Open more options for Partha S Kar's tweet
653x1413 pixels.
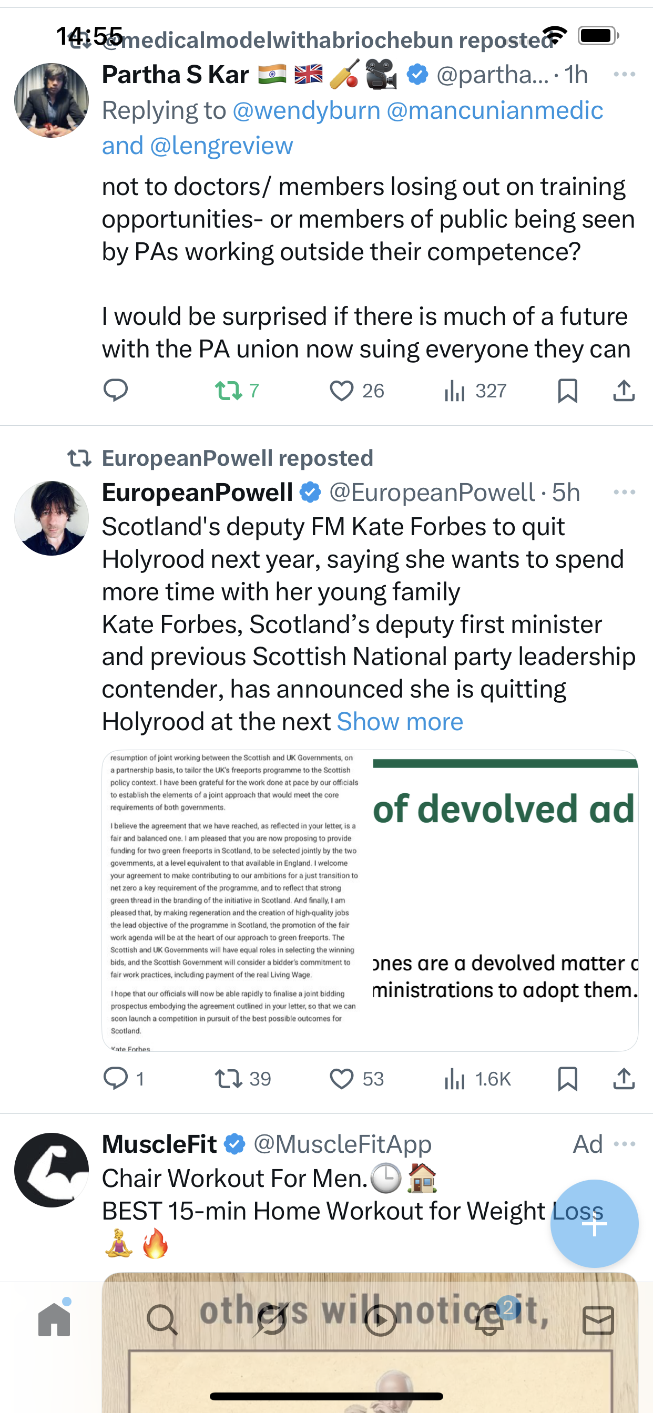624,74
